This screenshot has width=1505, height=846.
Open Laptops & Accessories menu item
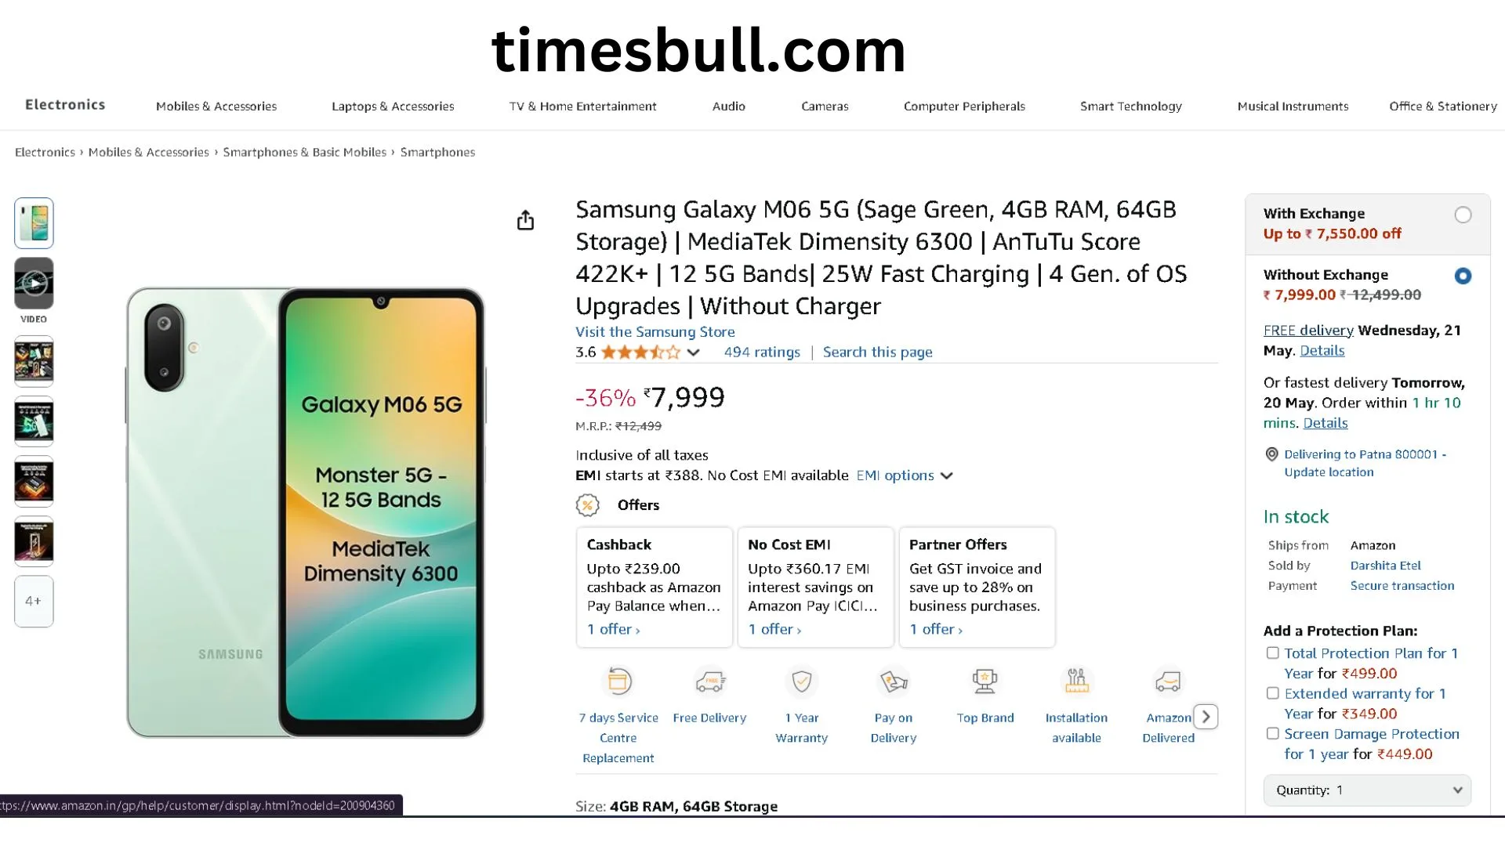[393, 107]
